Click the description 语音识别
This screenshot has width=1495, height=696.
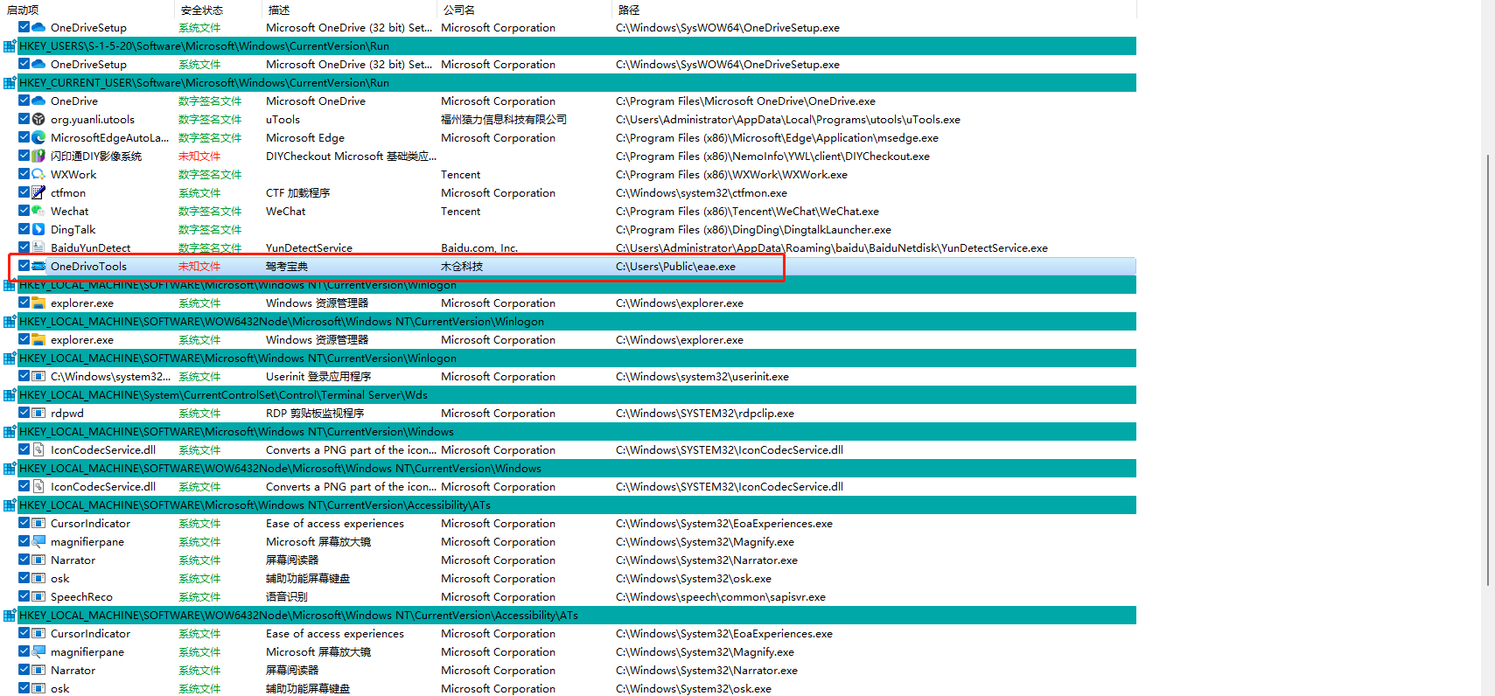287,597
